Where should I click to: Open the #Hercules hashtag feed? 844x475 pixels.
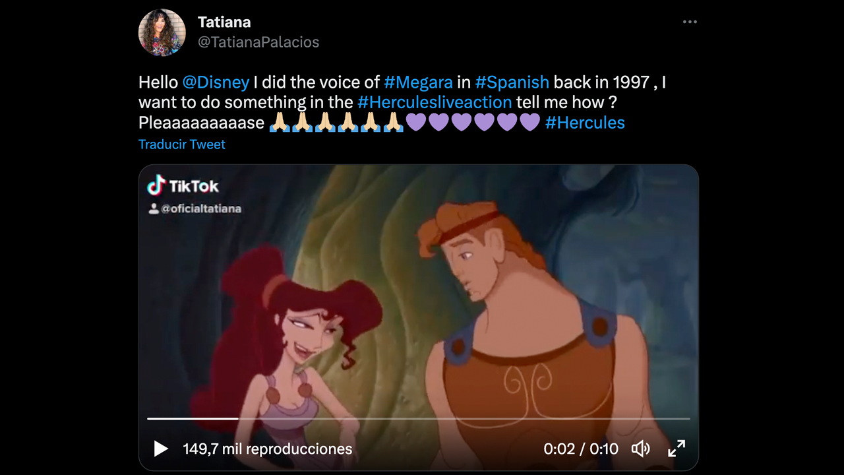point(586,122)
